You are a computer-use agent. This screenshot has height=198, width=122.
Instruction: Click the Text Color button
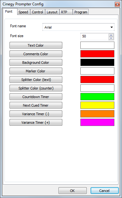click(x=36, y=45)
